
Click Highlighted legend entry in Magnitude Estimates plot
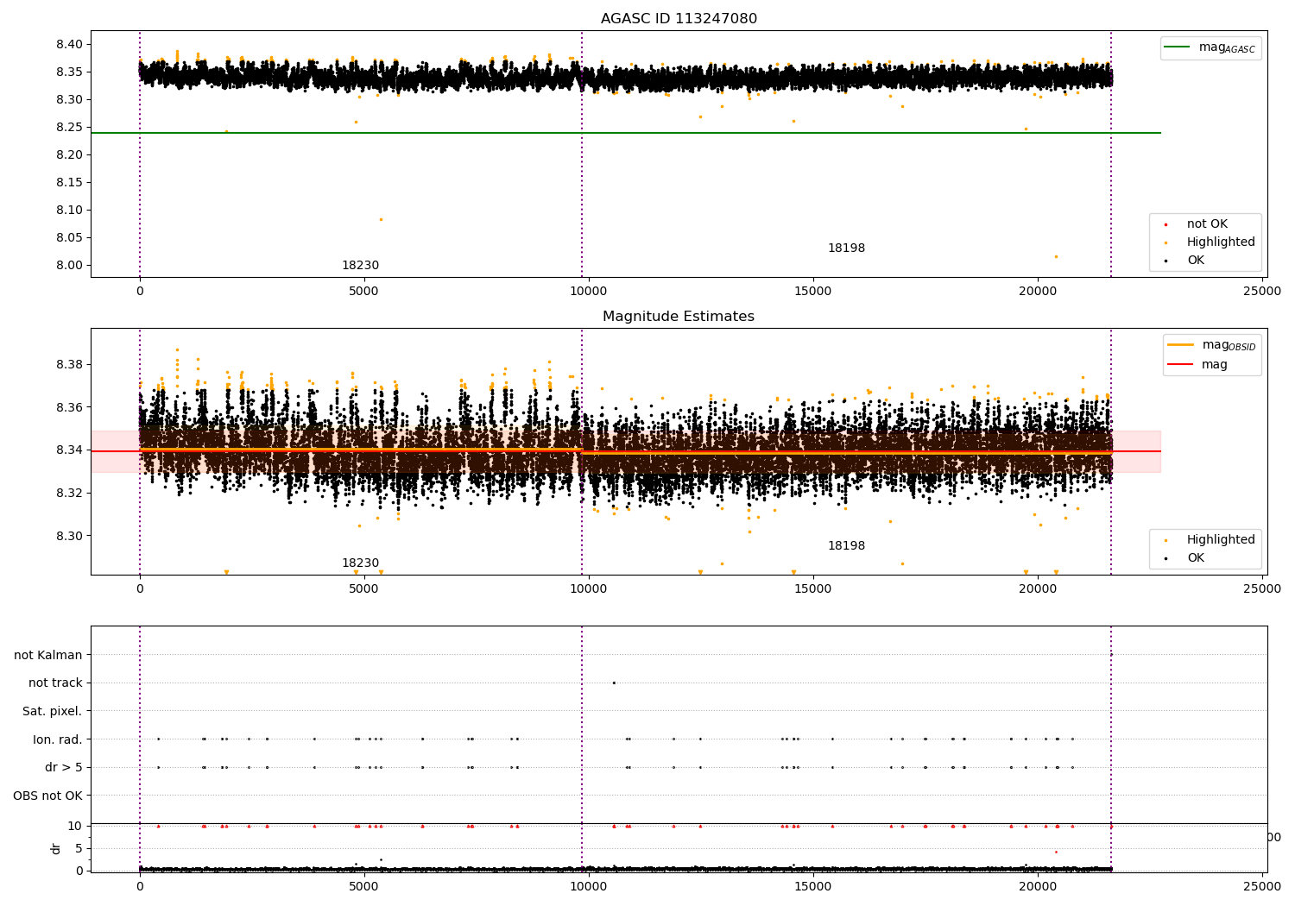1220,539
